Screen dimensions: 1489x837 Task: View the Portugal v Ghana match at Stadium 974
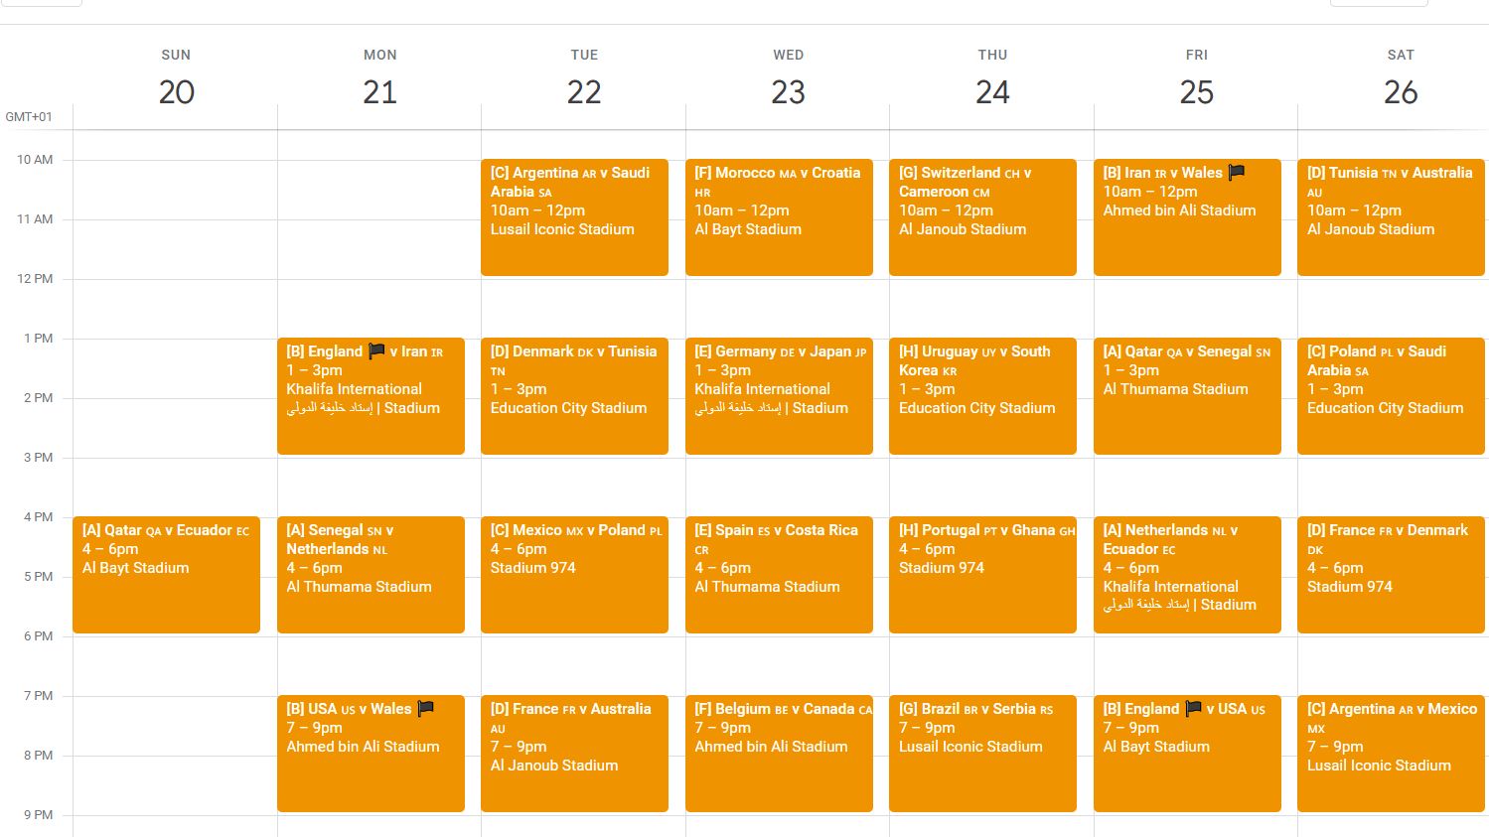pyautogui.click(x=982, y=574)
